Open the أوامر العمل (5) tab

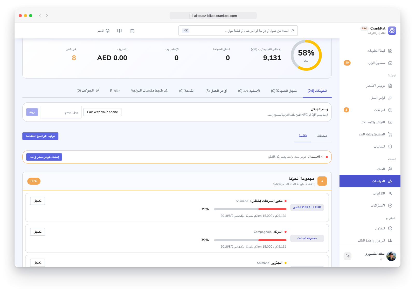[x=216, y=91]
